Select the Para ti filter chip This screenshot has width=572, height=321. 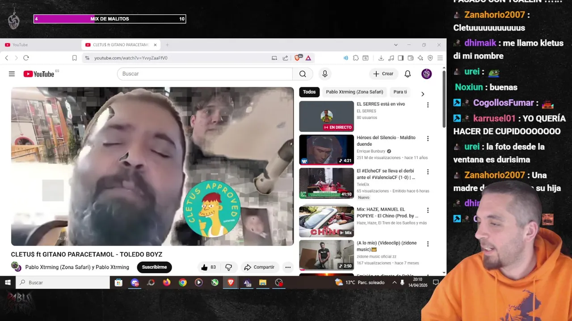(400, 92)
